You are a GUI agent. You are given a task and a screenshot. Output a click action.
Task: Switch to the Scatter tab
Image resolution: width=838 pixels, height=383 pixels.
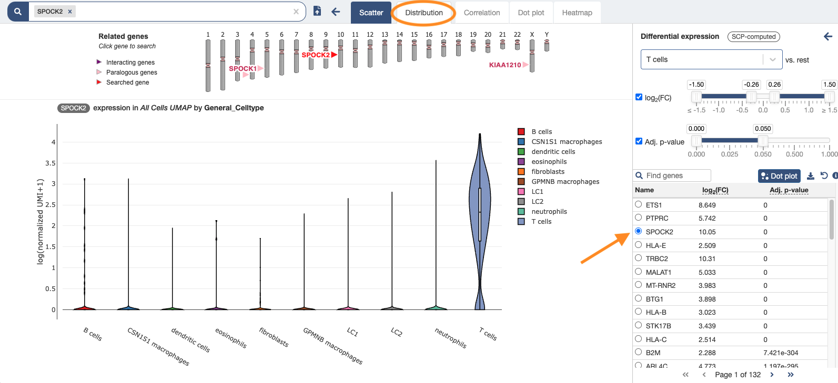coord(371,13)
